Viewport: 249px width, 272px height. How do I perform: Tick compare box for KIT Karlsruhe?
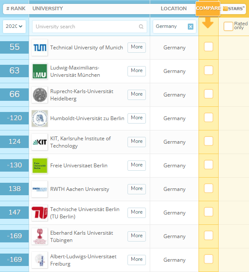tap(208, 141)
